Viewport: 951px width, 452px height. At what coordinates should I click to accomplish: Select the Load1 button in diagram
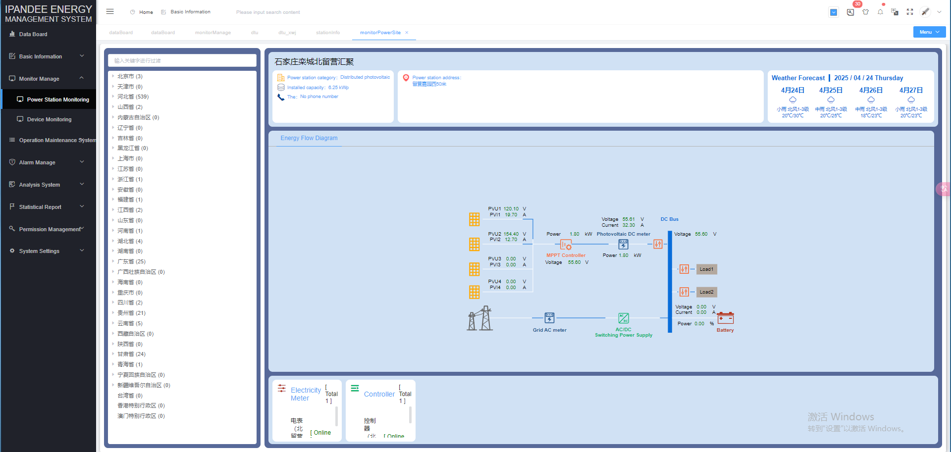[x=706, y=269]
